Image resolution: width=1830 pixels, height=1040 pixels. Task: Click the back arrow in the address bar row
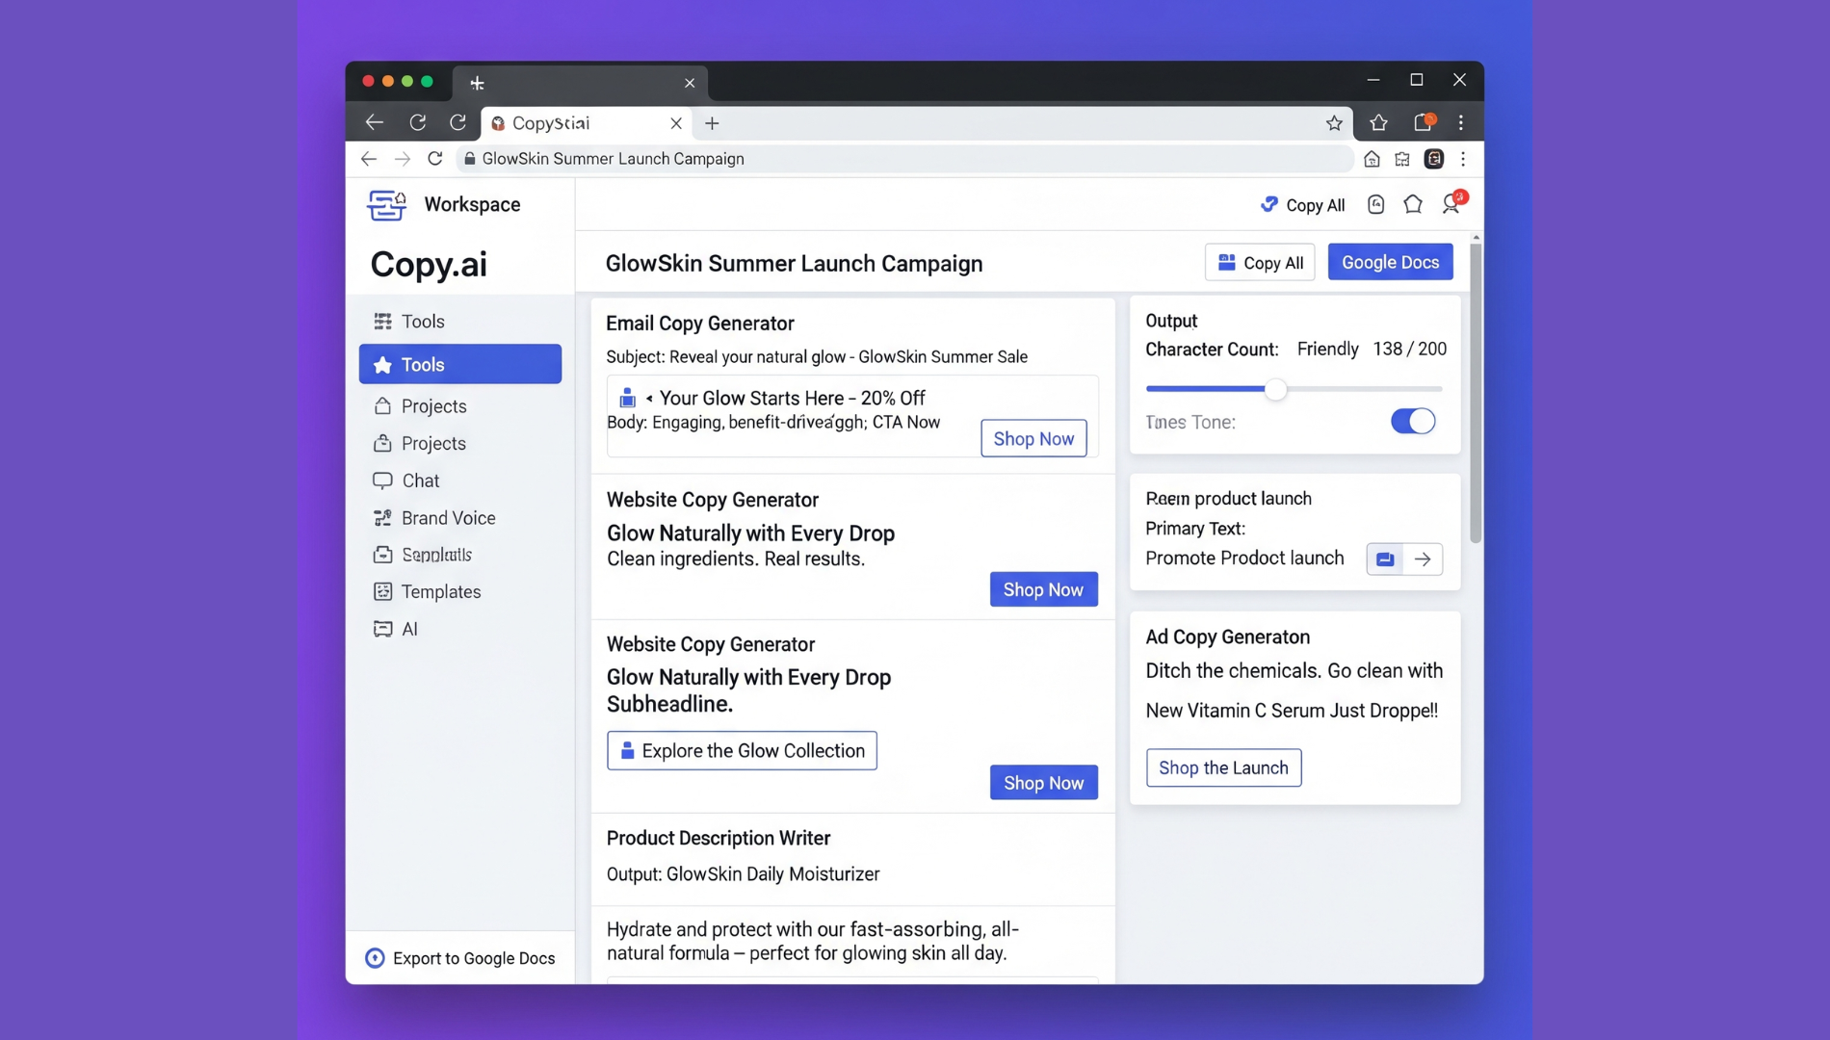368,159
